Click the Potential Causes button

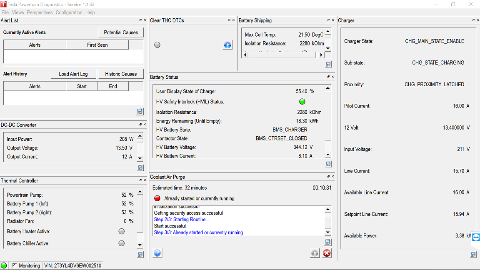[121, 32]
